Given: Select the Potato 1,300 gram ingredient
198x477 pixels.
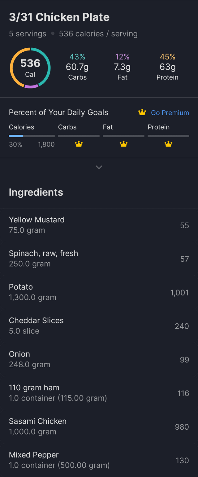Looking at the screenshot, I should [x=99, y=292].
